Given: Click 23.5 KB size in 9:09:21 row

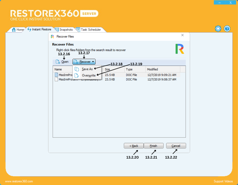Looking at the screenshot, I should tap(110, 75).
